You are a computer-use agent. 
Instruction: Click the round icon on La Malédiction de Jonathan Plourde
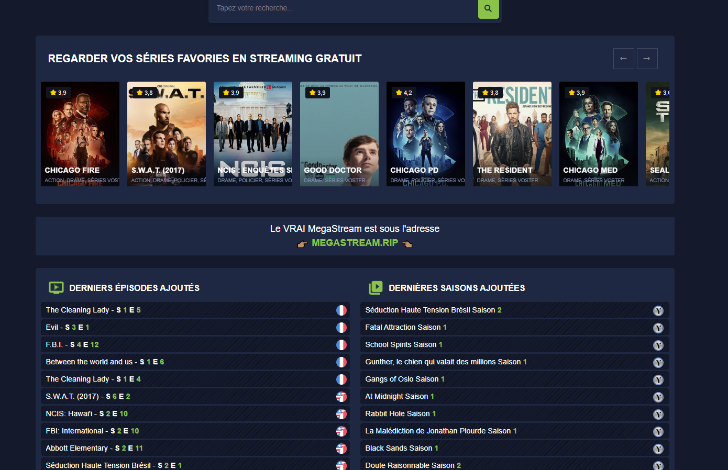(x=658, y=432)
